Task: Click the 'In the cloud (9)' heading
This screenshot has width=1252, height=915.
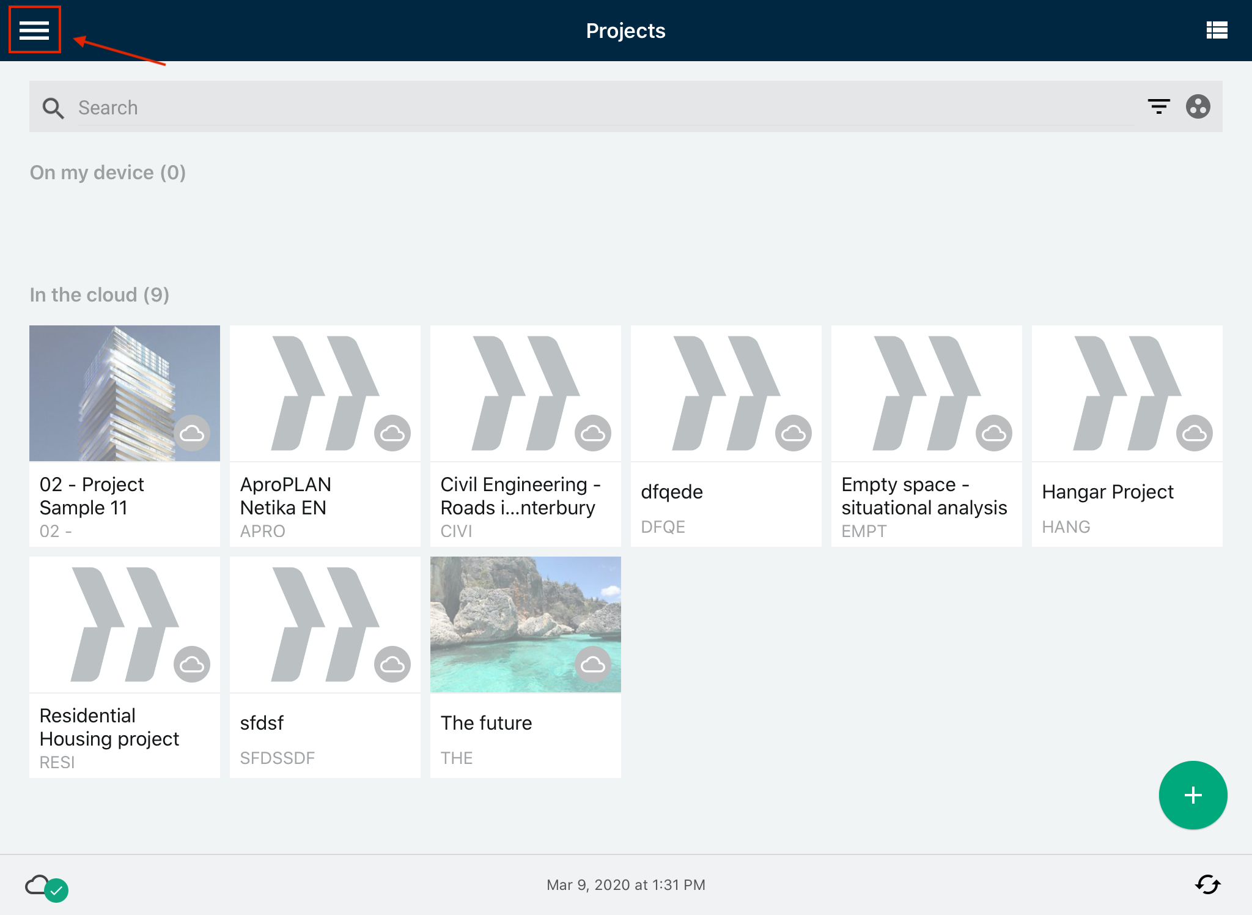Action: (100, 295)
